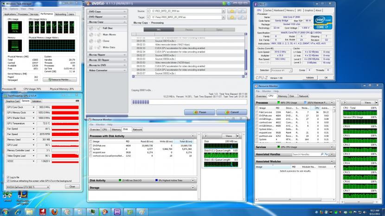385x216 pixels.
Task: Switch to Processes tab in Task Manager
Action: (23, 14)
